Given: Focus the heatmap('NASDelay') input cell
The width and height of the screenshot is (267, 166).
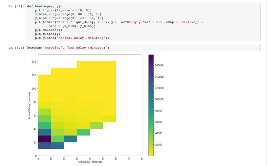Looking at the screenshot, I should (x=144, y=48).
